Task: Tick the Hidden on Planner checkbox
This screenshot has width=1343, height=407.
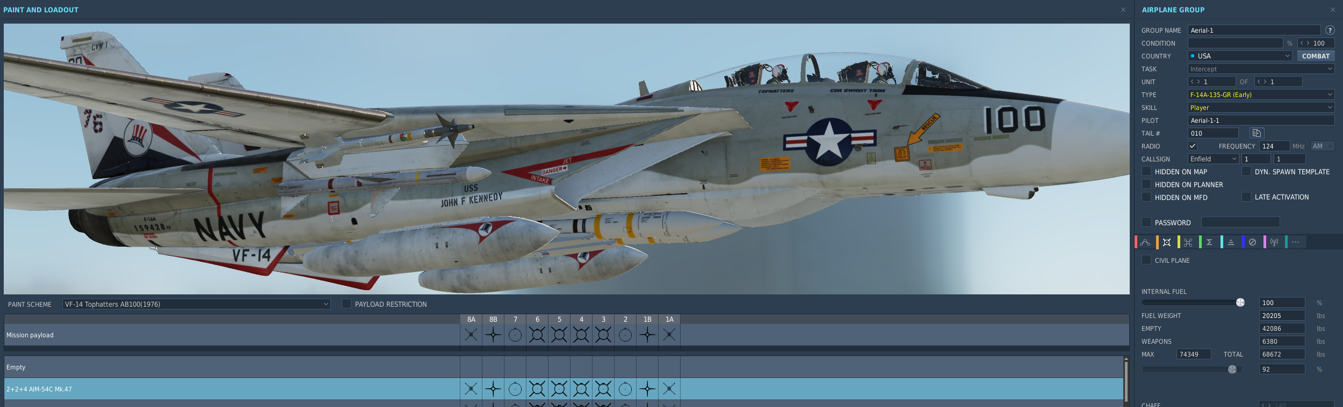Action: click(1146, 184)
